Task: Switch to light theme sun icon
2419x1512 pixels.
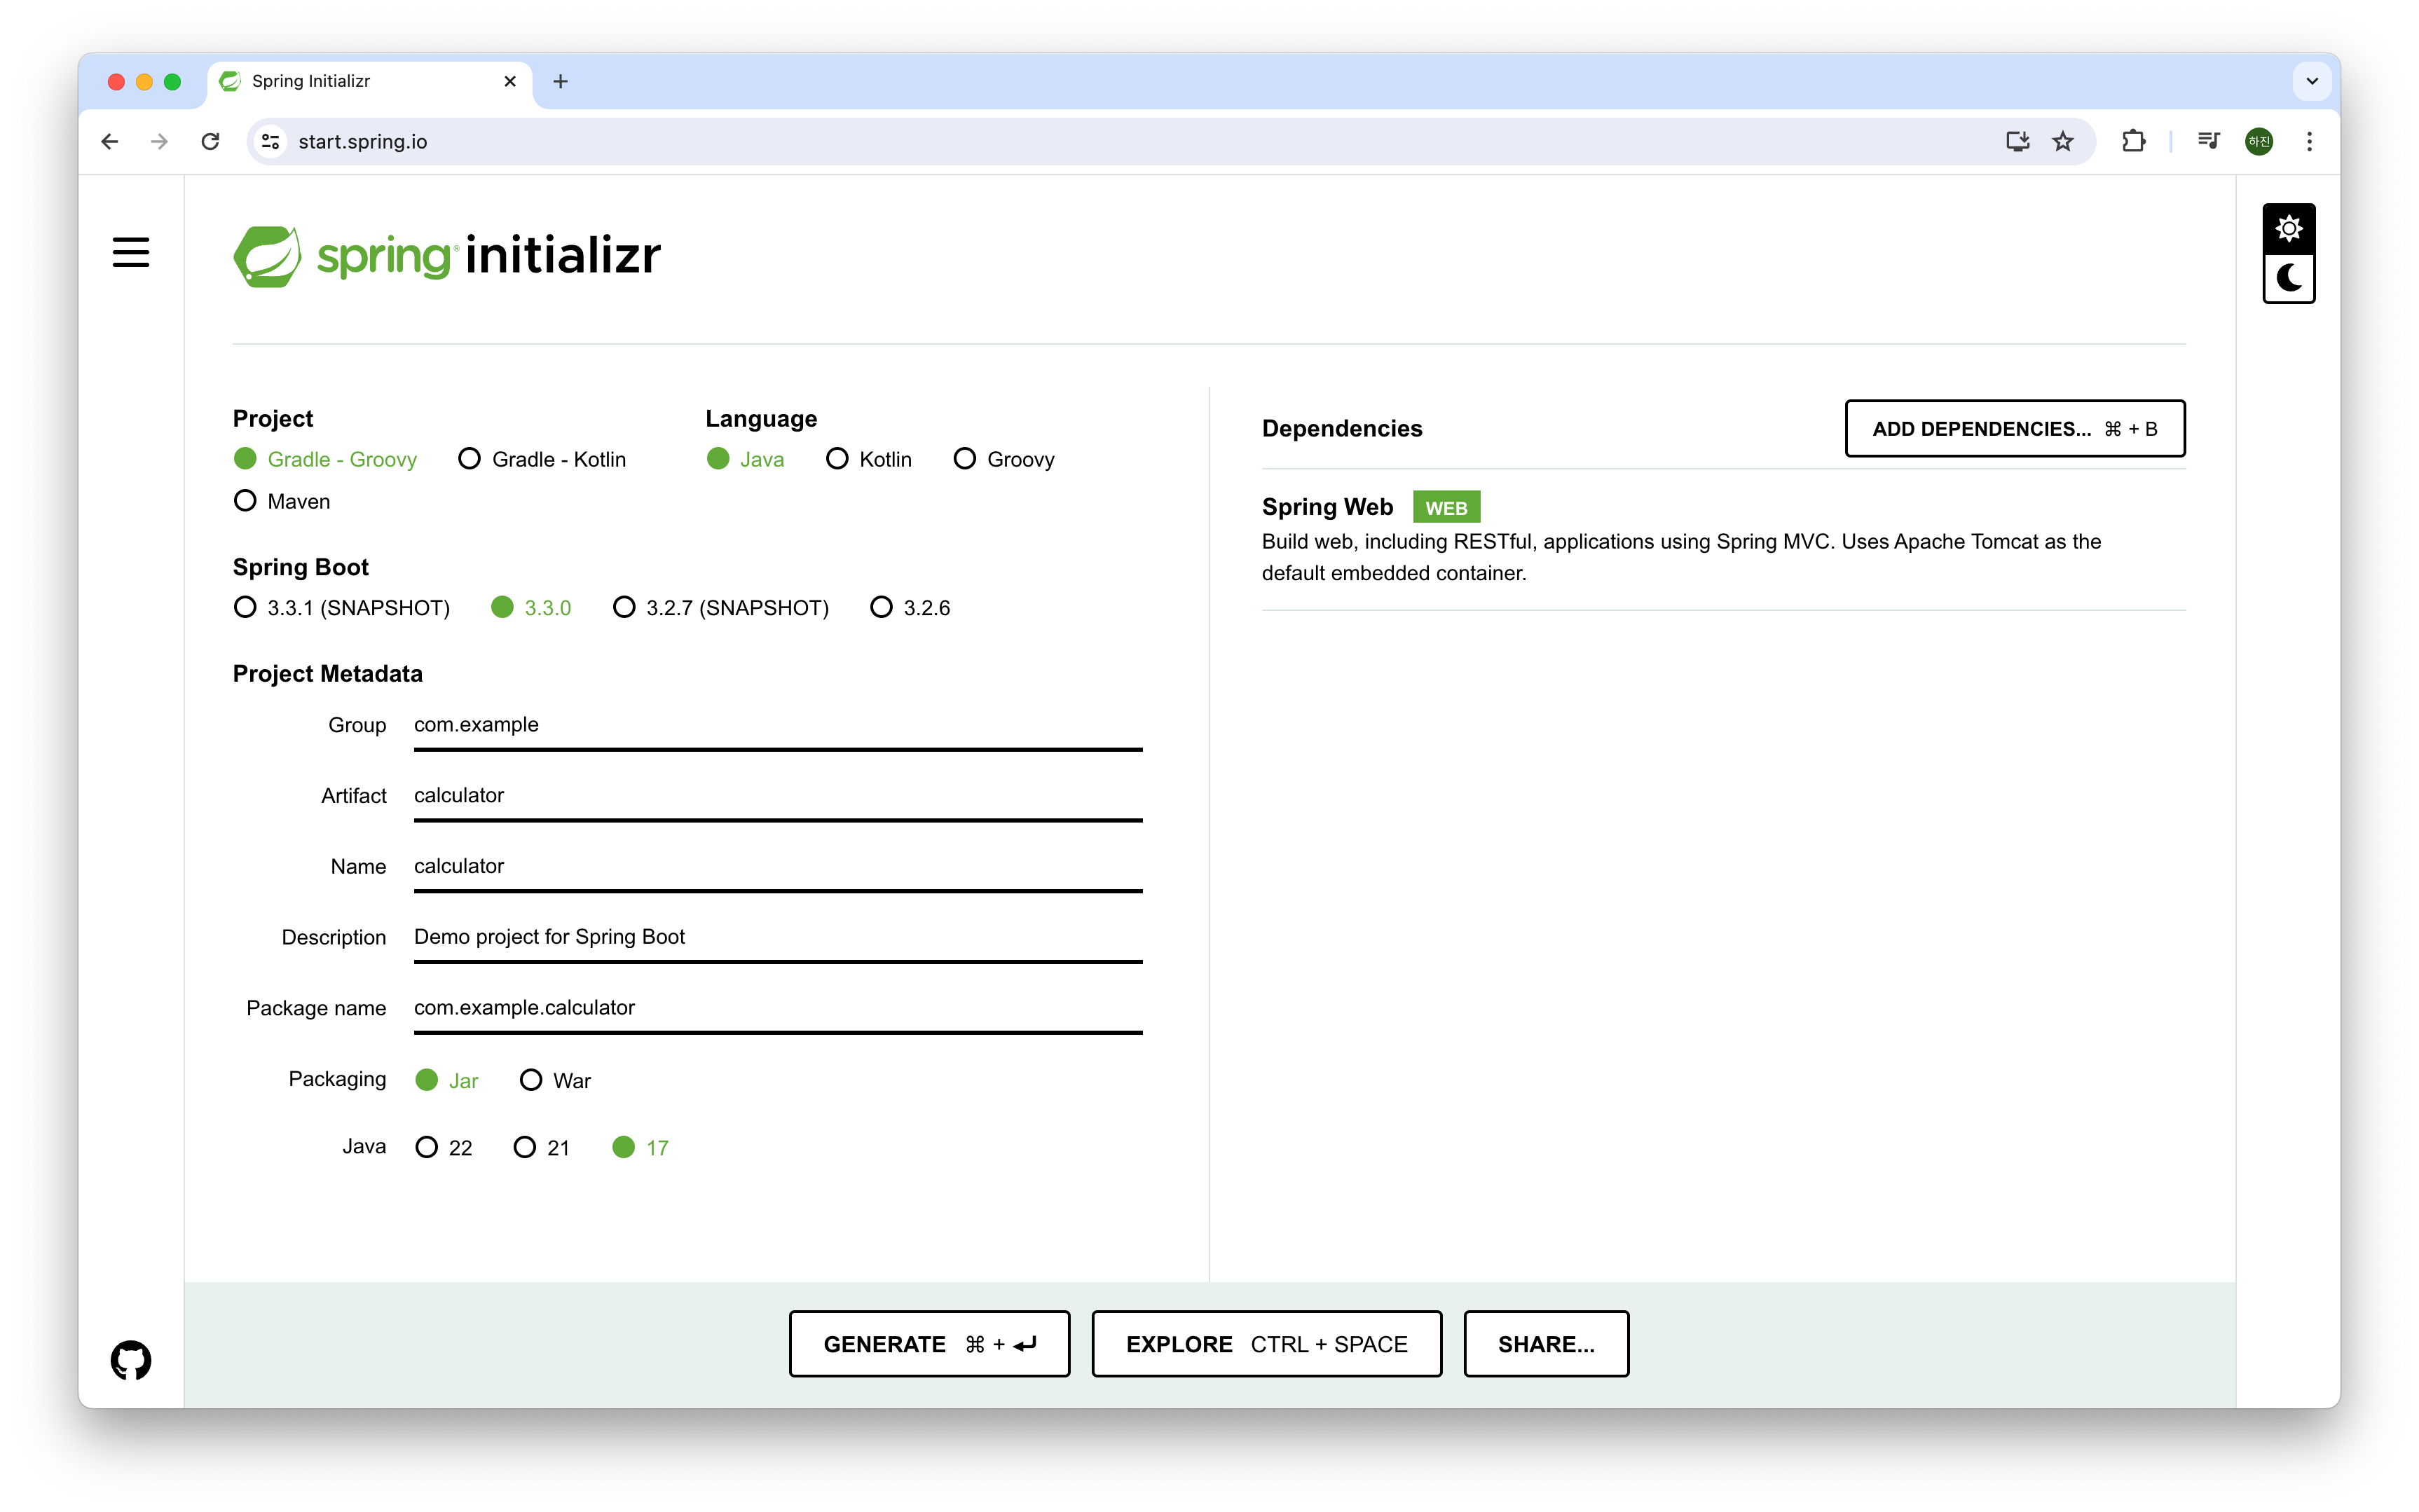Action: coord(2288,229)
